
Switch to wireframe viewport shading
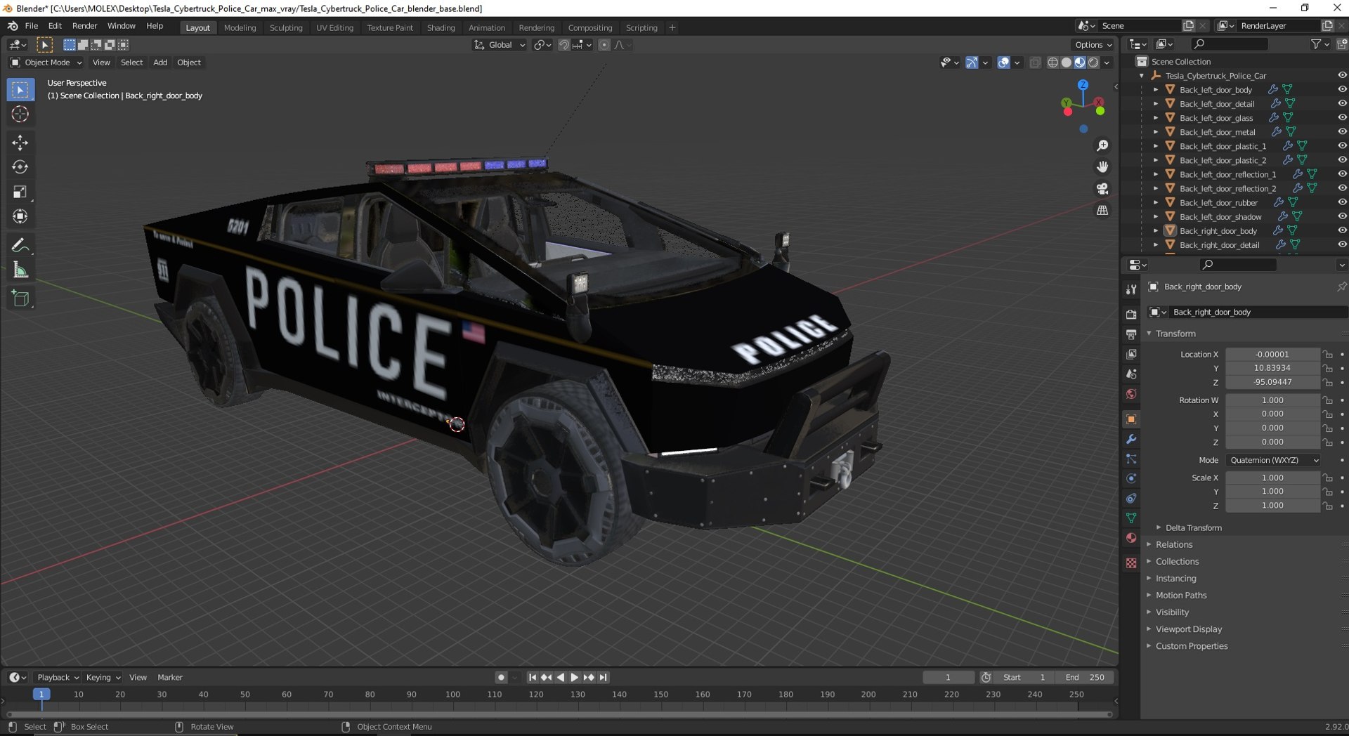pos(1053,63)
